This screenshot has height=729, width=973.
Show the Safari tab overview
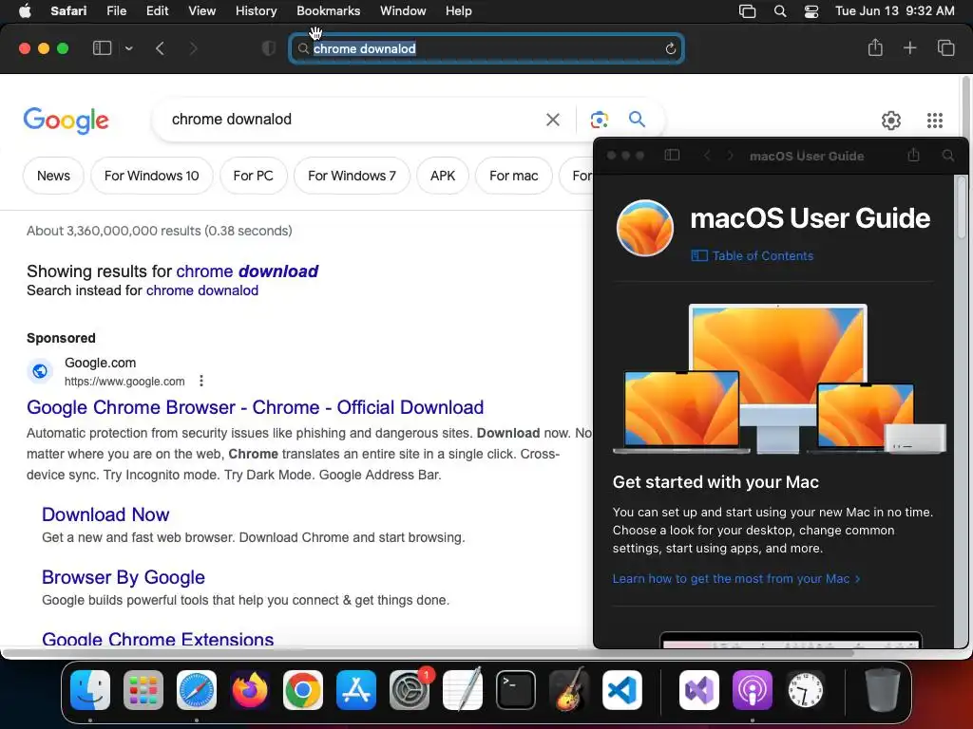(945, 47)
